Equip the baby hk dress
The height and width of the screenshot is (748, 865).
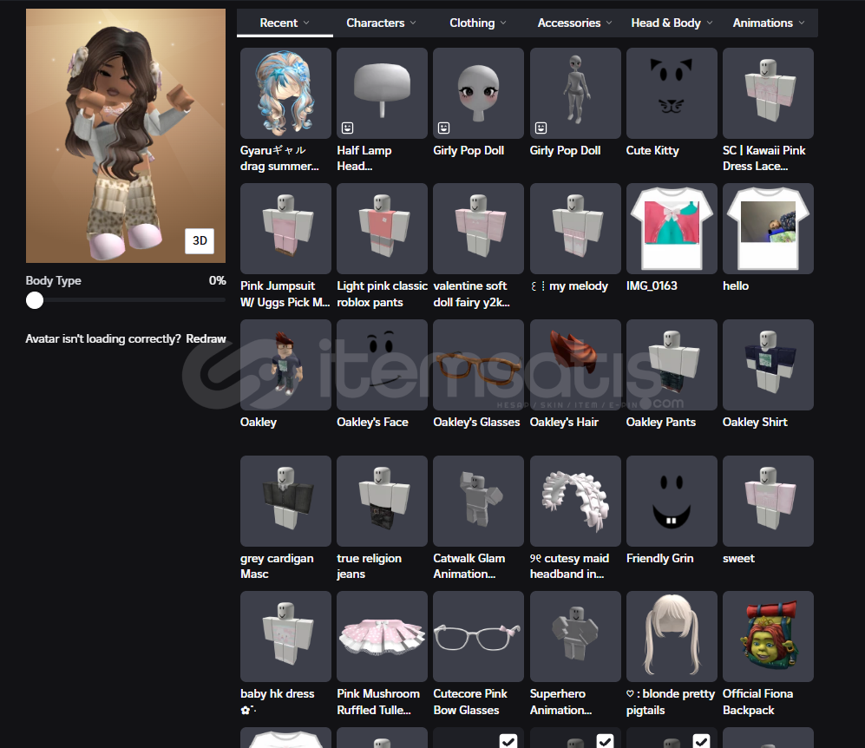click(x=285, y=637)
